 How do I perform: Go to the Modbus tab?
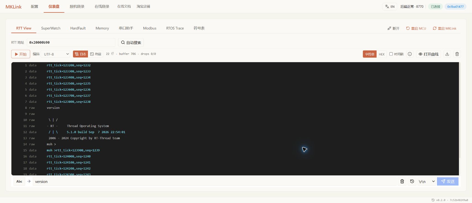(x=150, y=28)
